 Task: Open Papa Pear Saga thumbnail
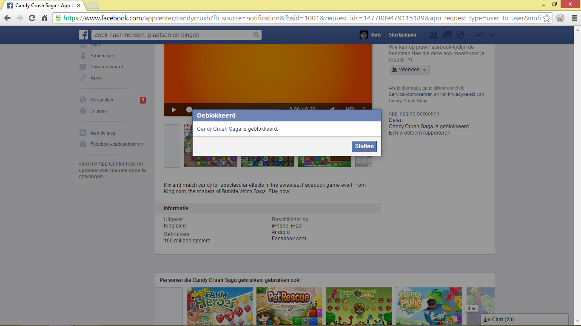click(359, 306)
